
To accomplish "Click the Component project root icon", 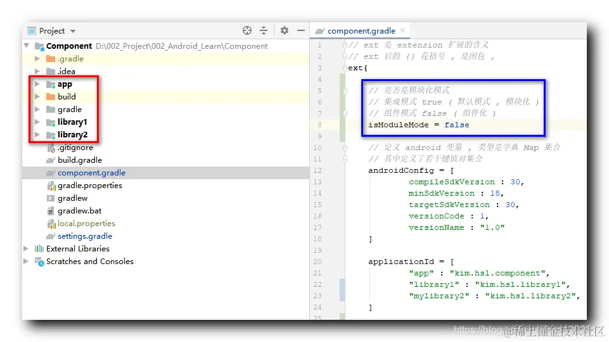I will click(39, 46).
